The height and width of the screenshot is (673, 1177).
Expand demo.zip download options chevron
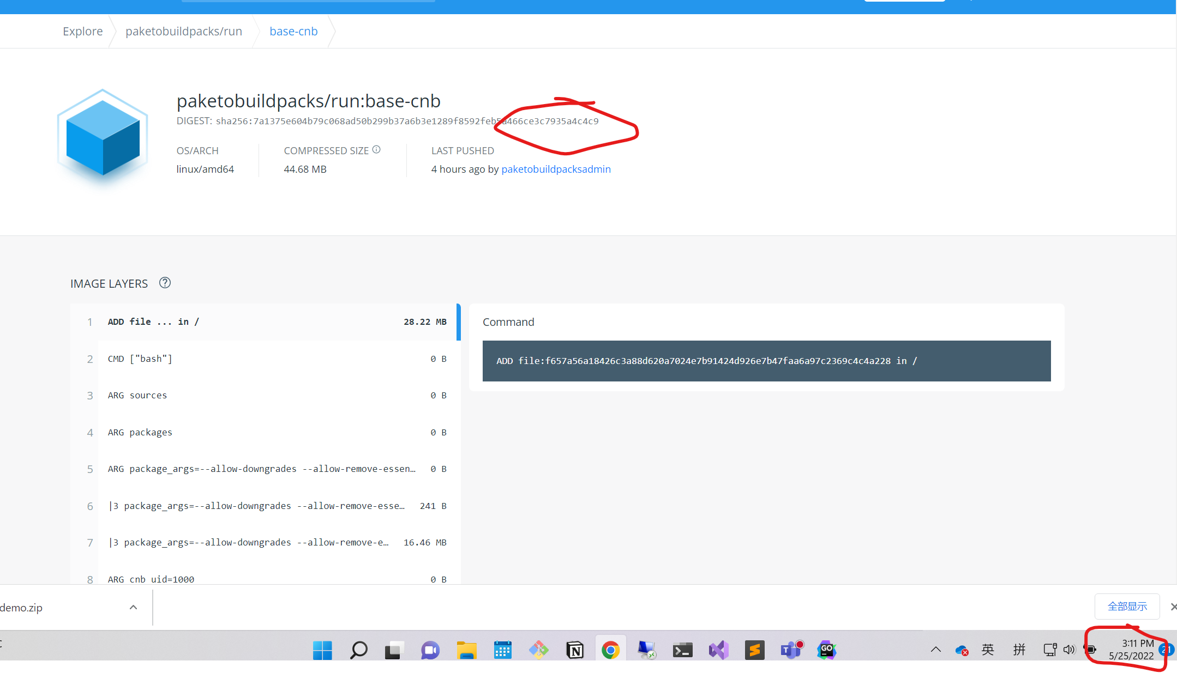[133, 607]
